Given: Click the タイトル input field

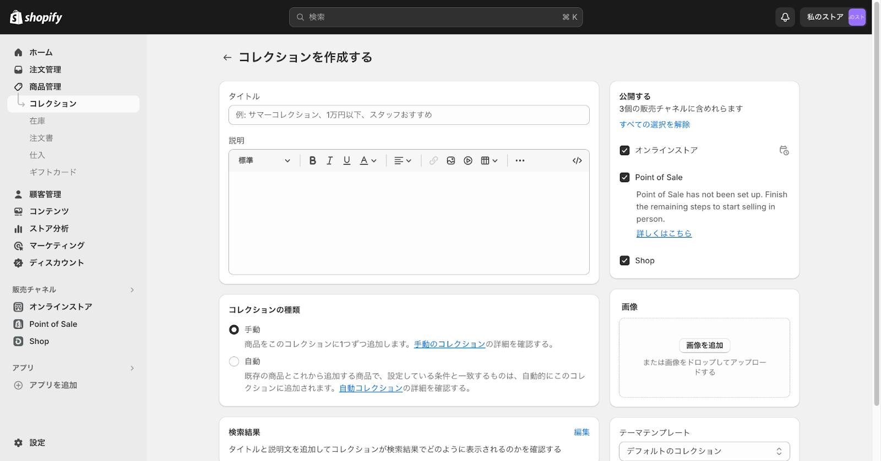Looking at the screenshot, I should pos(409,115).
